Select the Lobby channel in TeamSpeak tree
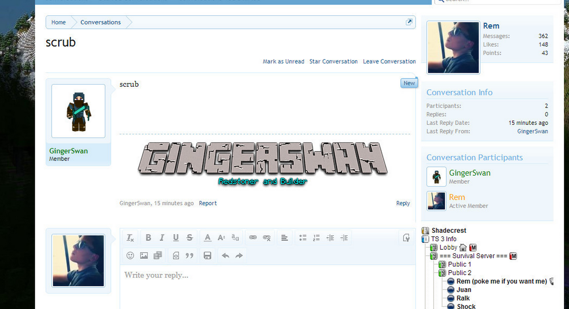This screenshot has height=309, width=569. pos(448,247)
